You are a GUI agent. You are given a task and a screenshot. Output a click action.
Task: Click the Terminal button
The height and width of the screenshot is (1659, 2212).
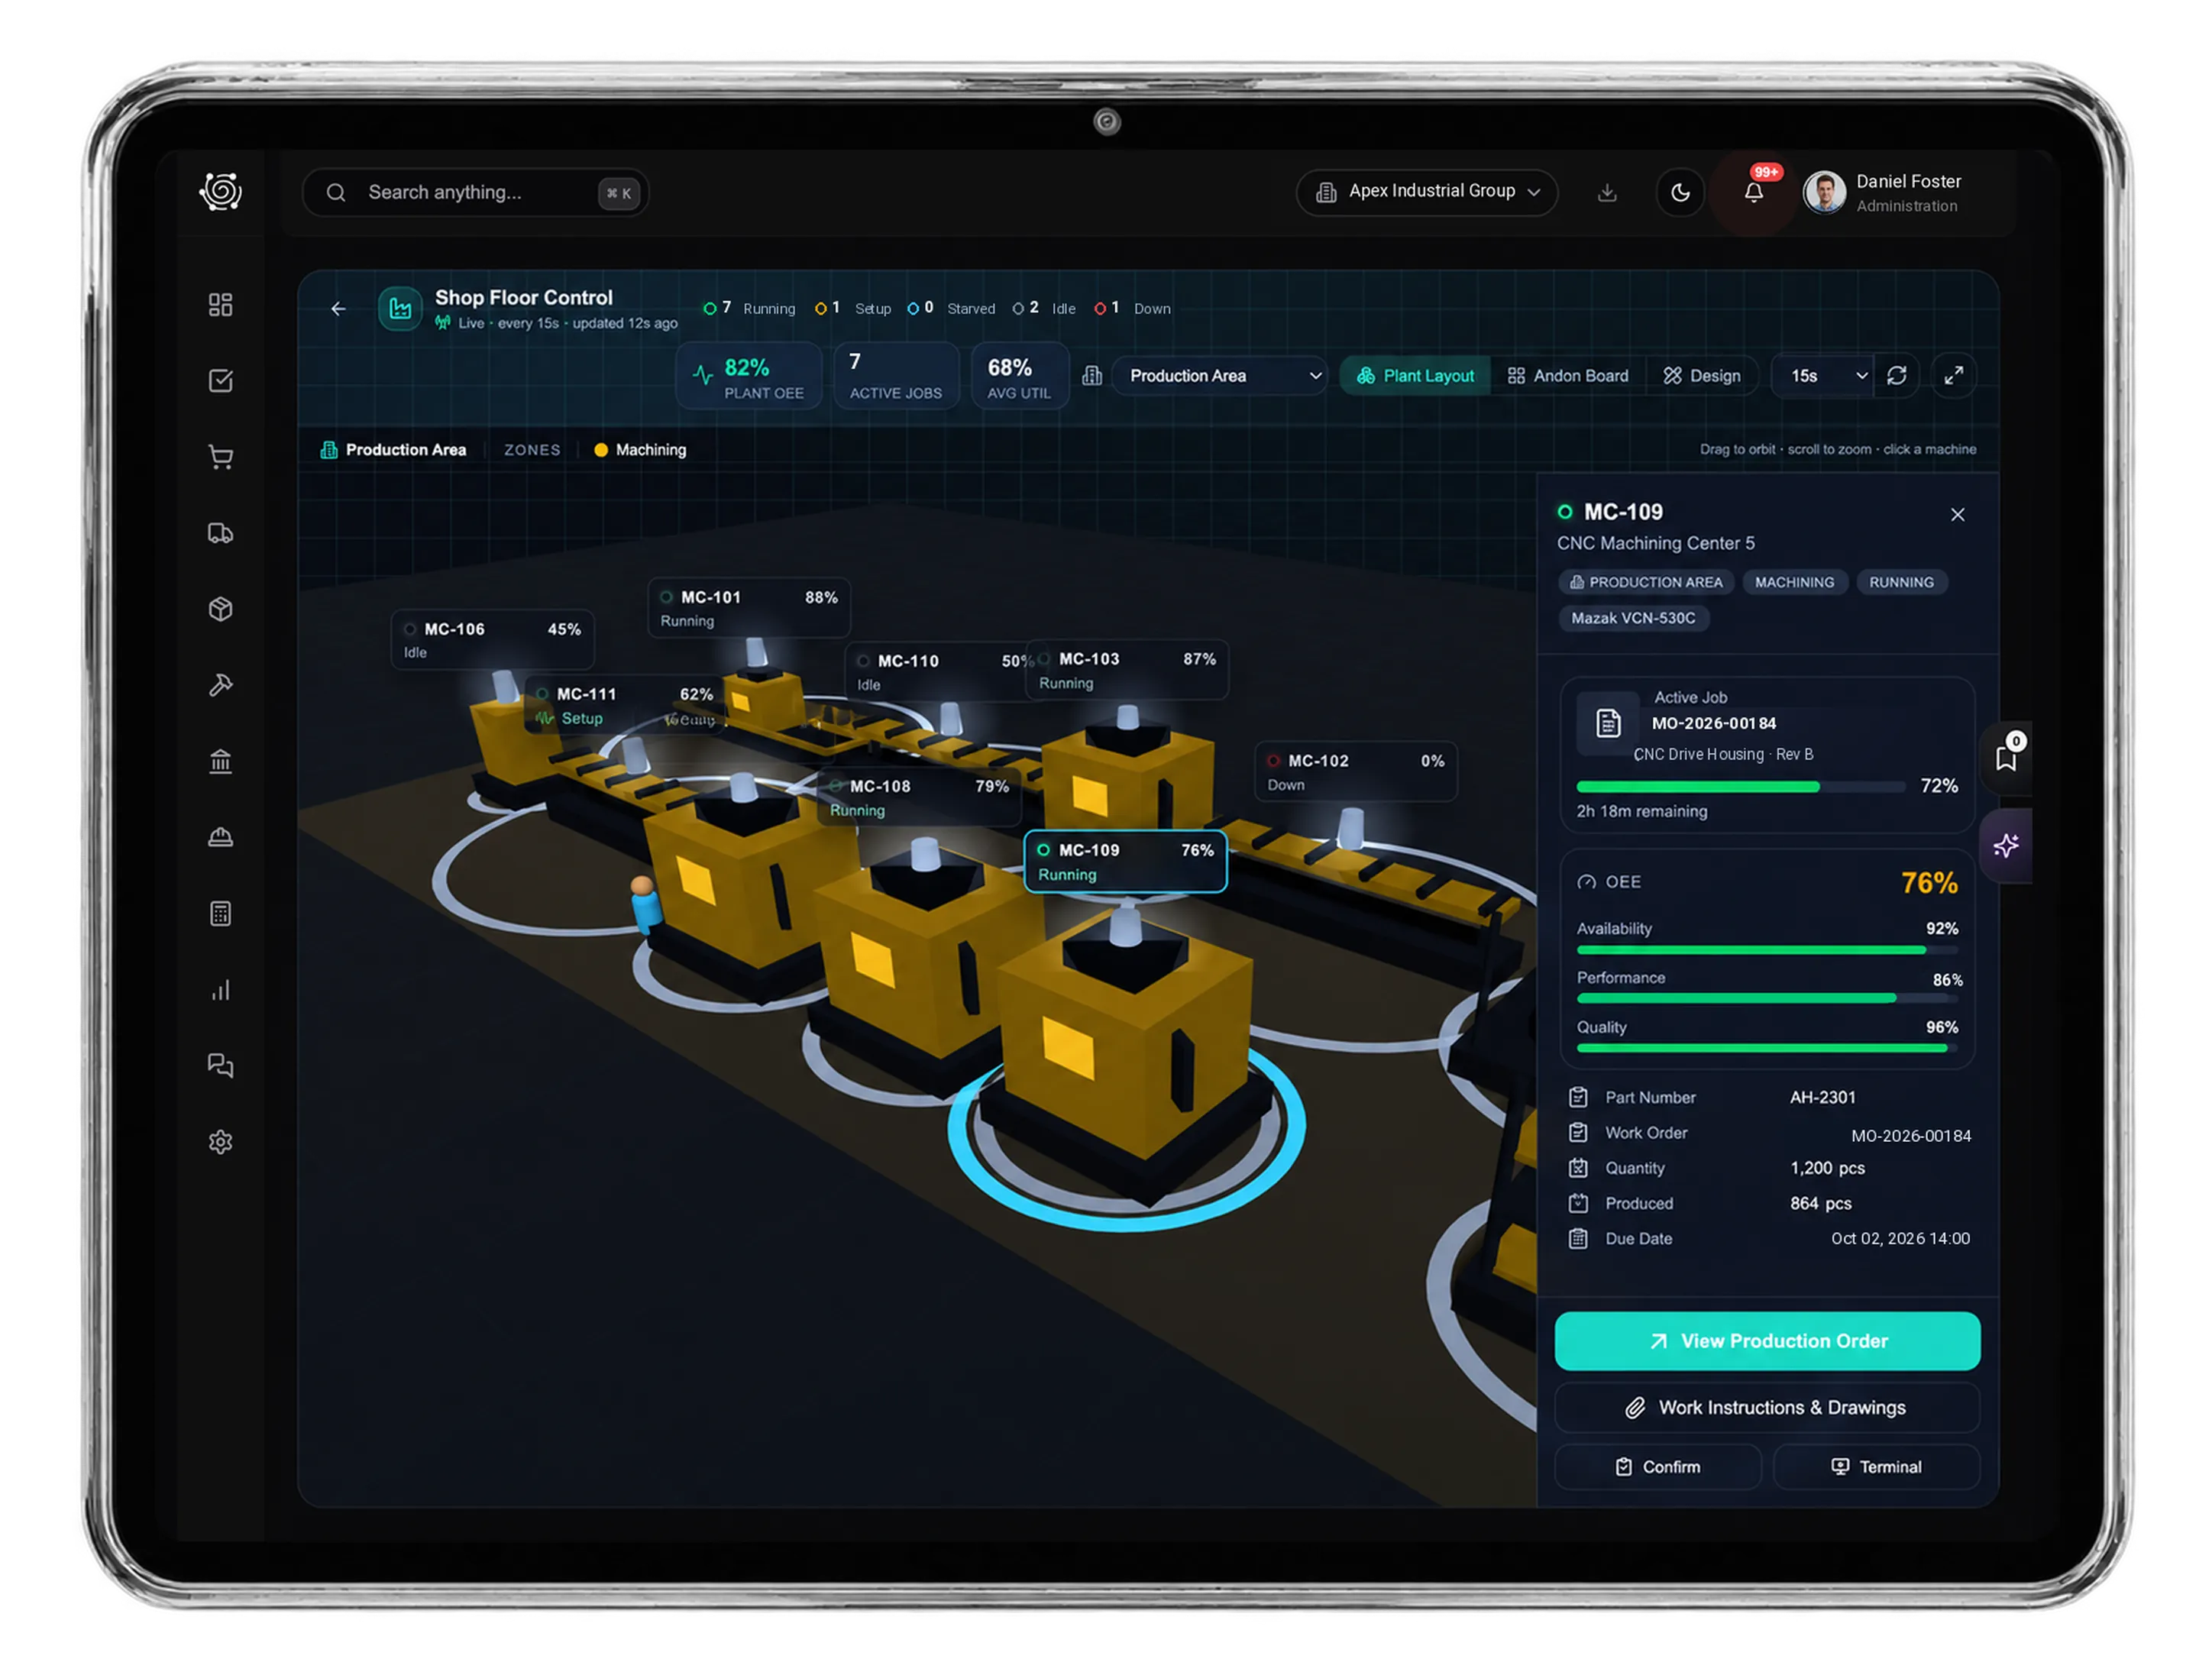click(1876, 1467)
